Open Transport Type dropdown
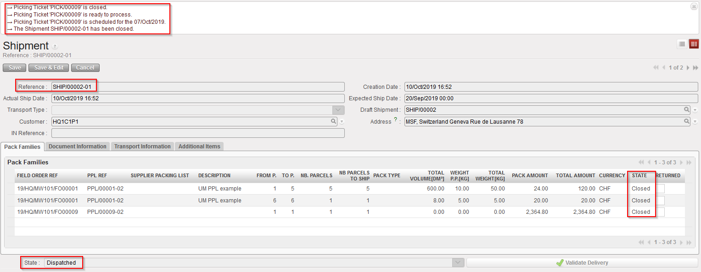Screen dimensions: 701x272 click(338, 110)
